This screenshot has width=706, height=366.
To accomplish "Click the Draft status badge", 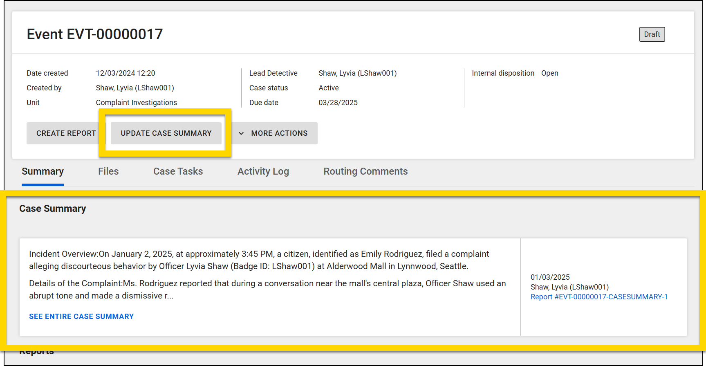I will pyautogui.click(x=652, y=34).
